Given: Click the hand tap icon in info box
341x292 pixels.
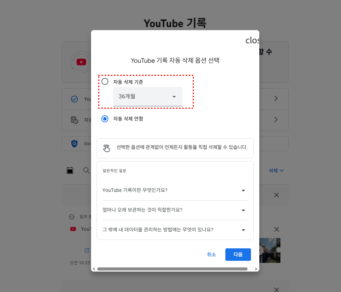Looking at the screenshot, I should pyautogui.click(x=106, y=148).
